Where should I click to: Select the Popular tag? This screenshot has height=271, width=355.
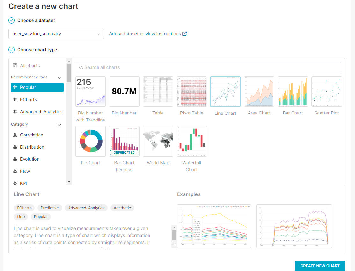click(37, 87)
